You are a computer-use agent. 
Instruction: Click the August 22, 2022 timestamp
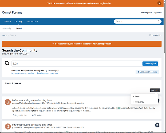tap(21, 115)
